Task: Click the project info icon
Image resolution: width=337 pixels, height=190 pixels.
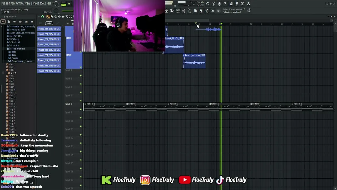Action: tap(242, 4)
